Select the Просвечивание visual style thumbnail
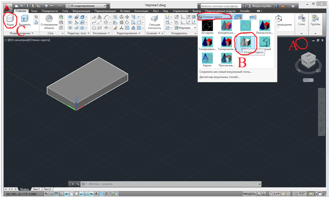 pos(226,60)
